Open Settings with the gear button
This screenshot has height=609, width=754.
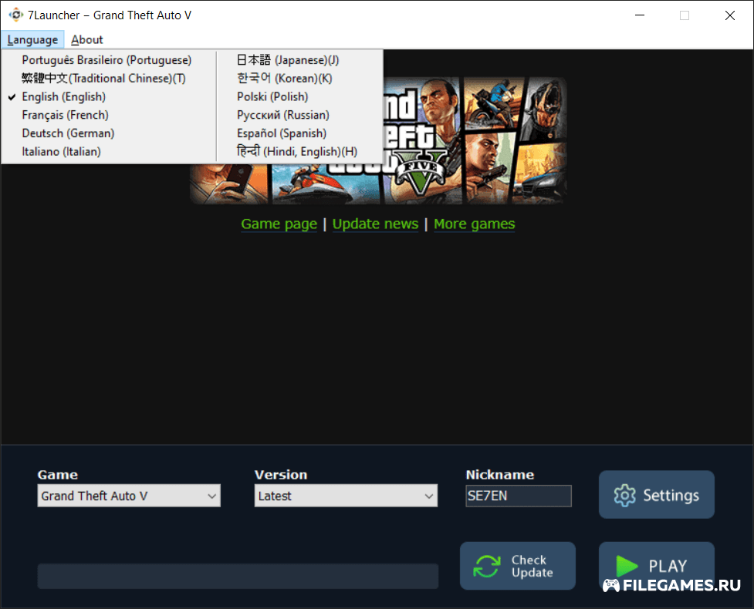pyautogui.click(x=657, y=495)
